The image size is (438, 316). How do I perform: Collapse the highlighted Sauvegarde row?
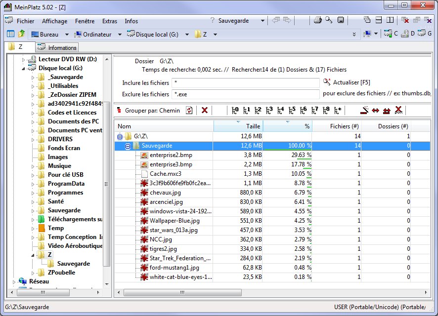128,146
